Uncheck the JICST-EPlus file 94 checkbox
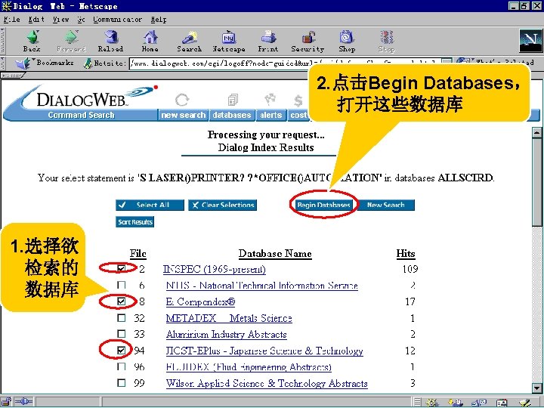 122,351
